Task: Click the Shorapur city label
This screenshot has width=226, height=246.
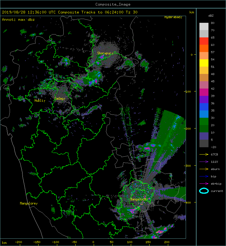Action: 104,53
